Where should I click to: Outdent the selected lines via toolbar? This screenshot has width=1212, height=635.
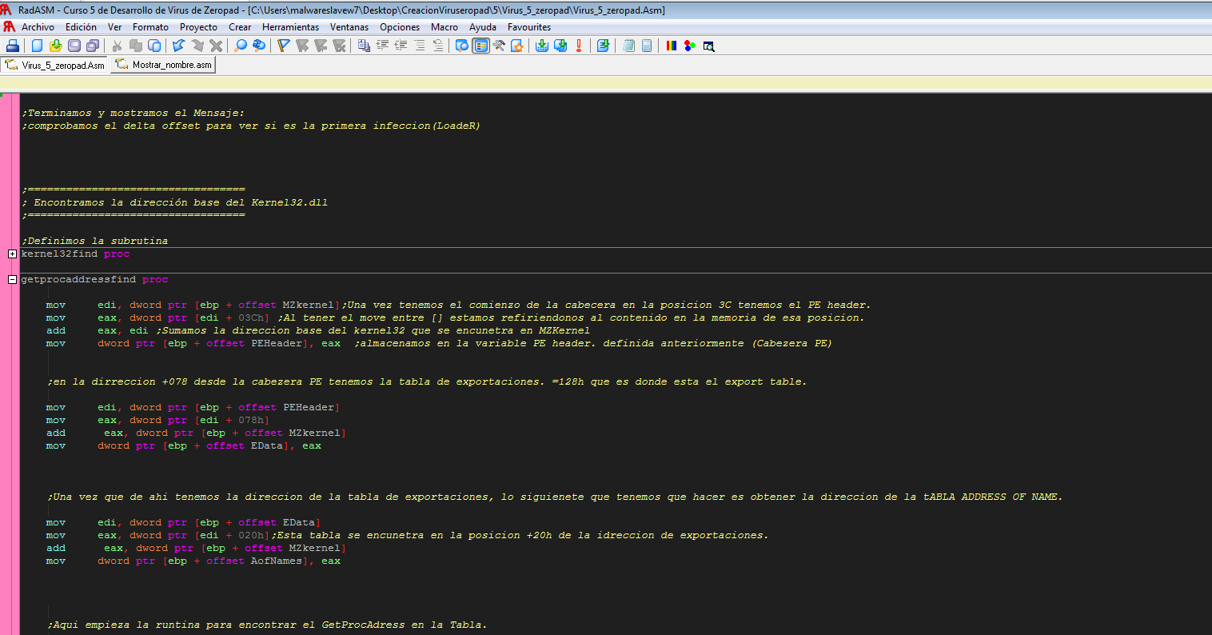click(401, 46)
